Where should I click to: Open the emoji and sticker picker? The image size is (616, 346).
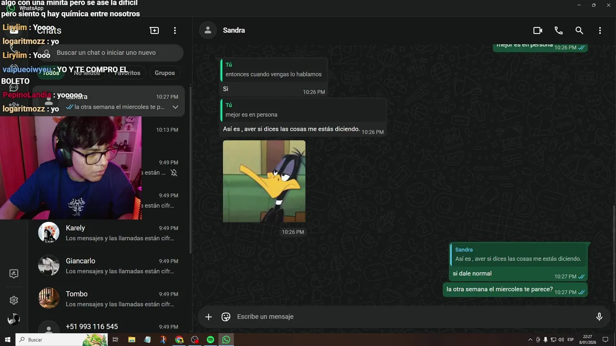(x=226, y=317)
